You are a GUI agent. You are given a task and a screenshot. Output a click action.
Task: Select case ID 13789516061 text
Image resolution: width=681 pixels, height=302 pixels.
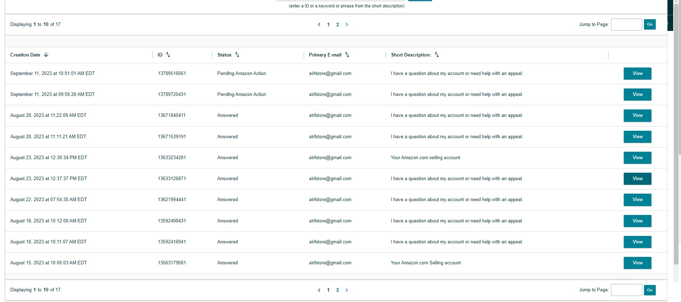click(x=172, y=74)
